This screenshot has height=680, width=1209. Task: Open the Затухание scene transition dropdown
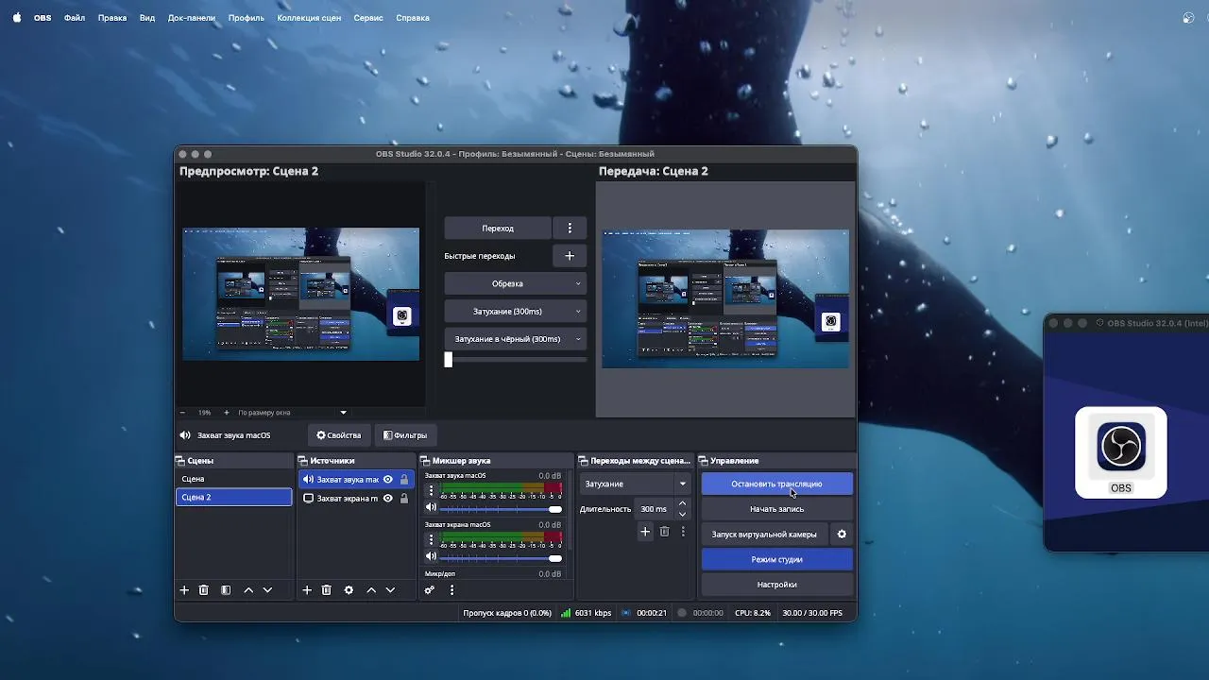pyautogui.click(x=635, y=484)
